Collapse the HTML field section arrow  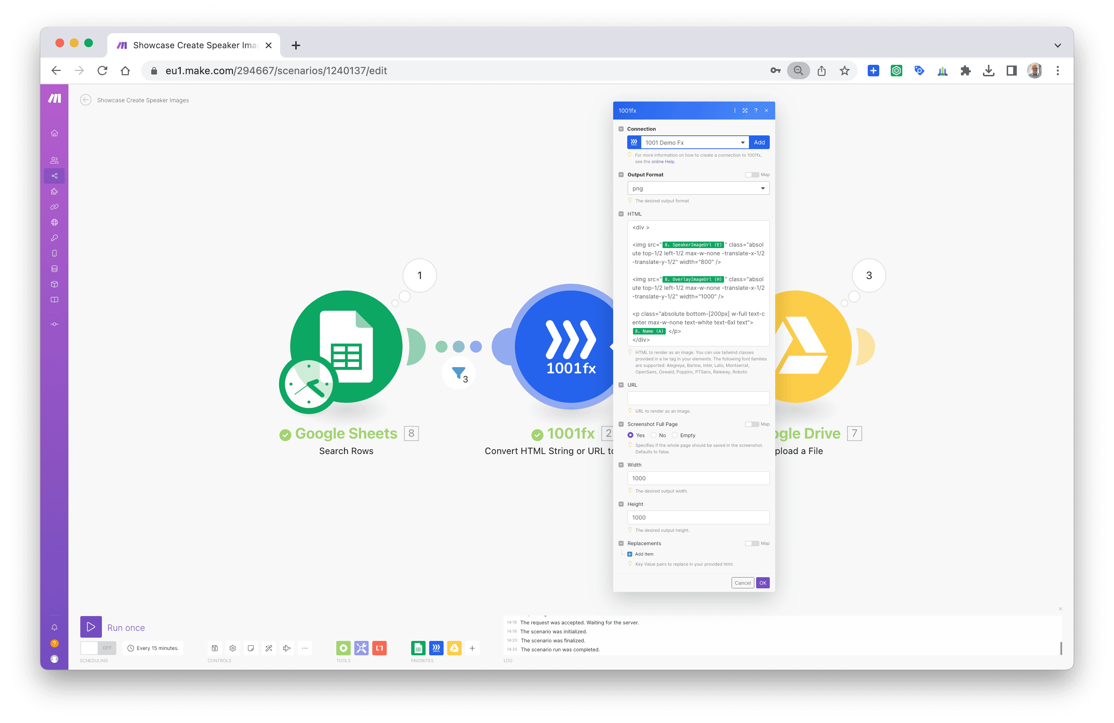621,214
